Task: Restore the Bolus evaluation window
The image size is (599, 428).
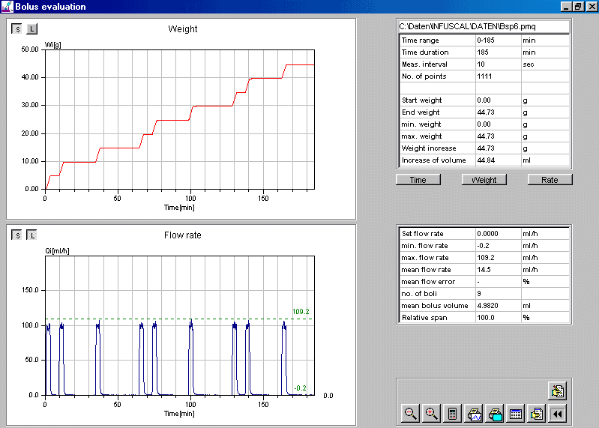Action: (x=578, y=7)
